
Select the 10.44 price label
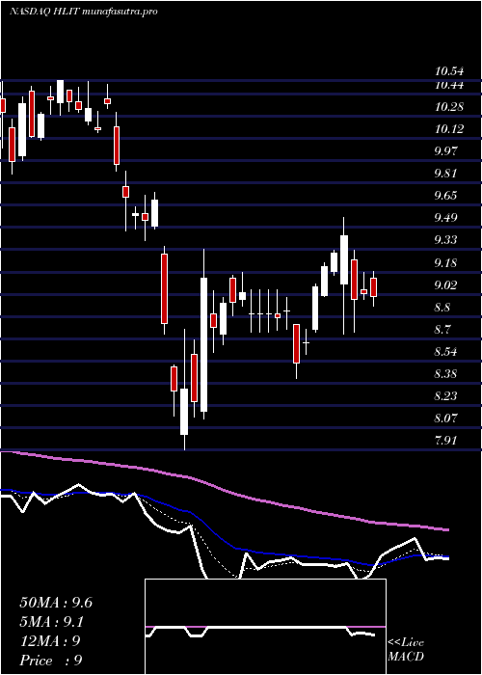(449, 85)
